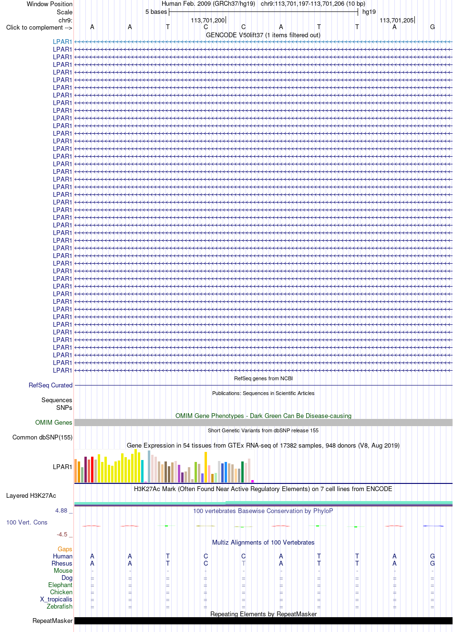The height and width of the screenshot is (632, 453).
Task: Open '100 vertebrates Basewise Conservation by PhyloP' title
Action: pyautogui.click(x=263, y=511)
